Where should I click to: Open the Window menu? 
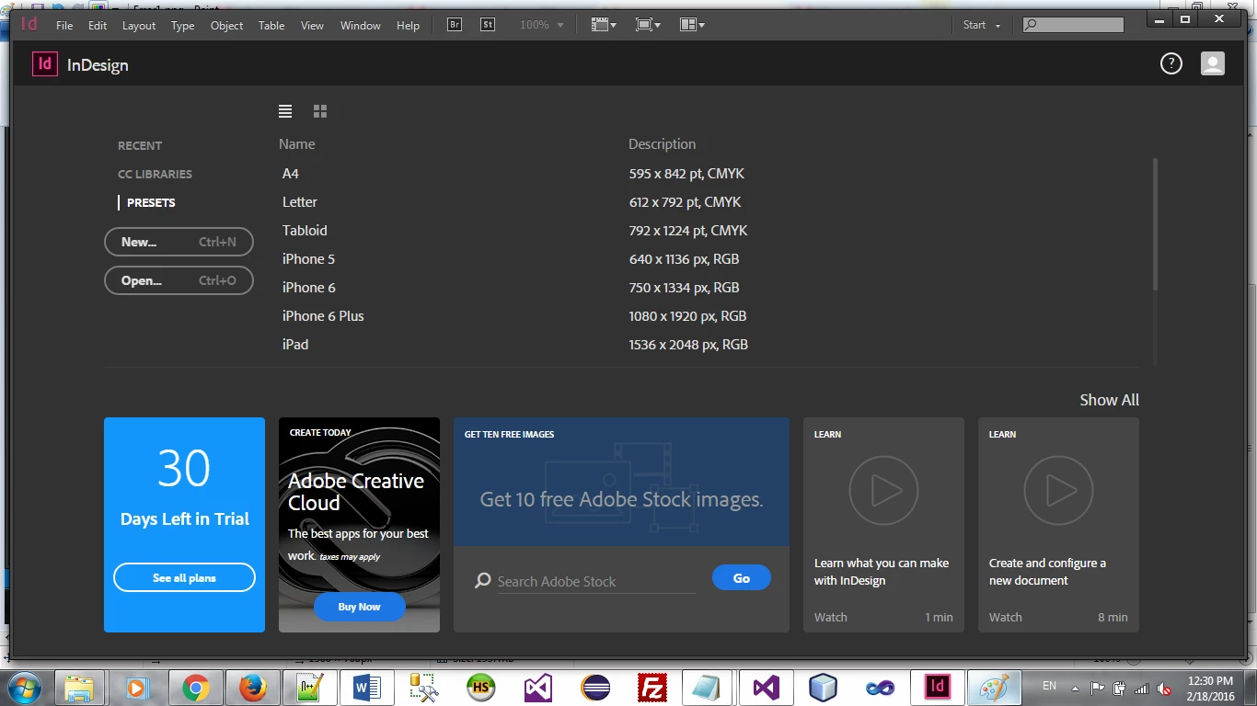(x=361, y=26)
